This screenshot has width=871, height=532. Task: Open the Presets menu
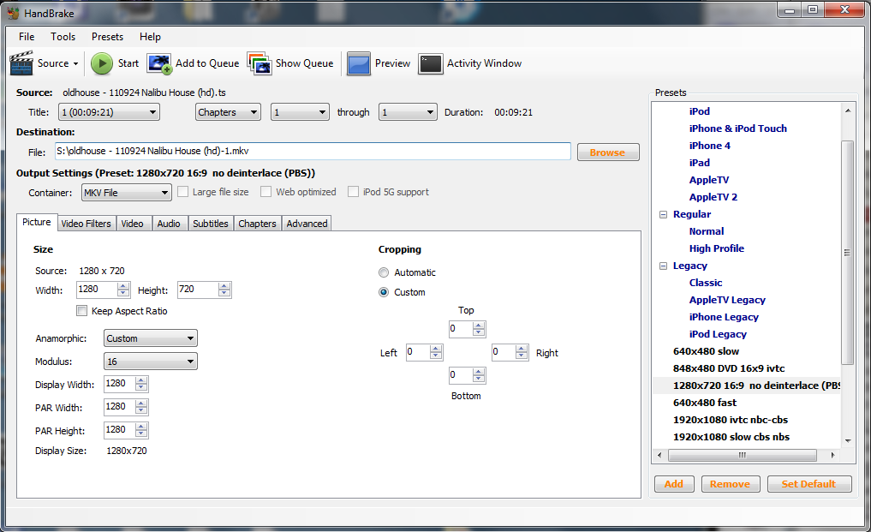point(107,37)
